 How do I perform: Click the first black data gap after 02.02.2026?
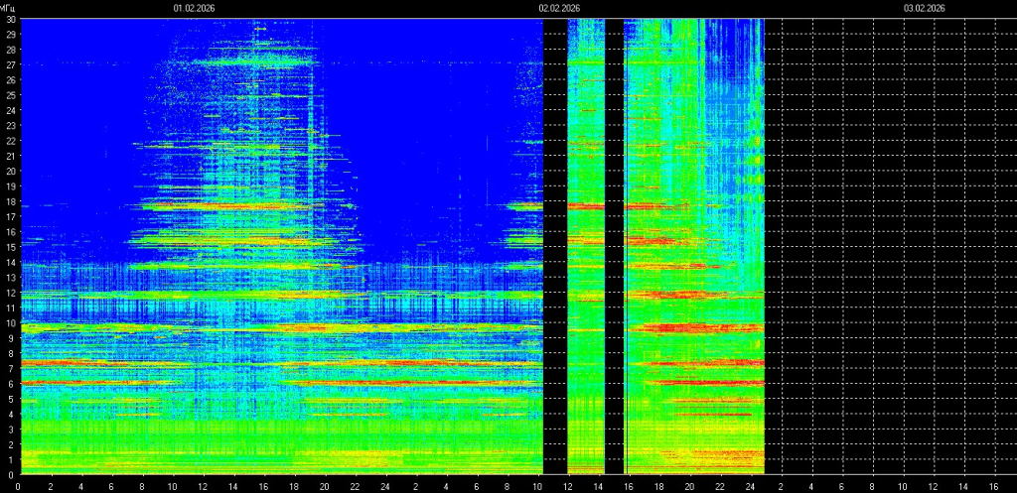pos(555,248)
